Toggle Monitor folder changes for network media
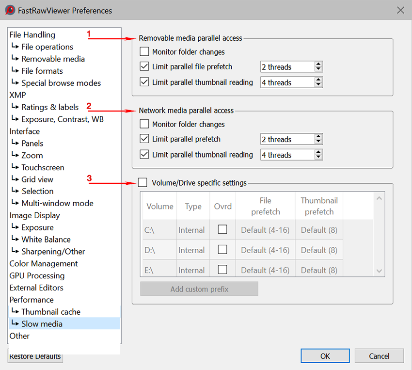The height and width of the screenshot is (370, 412). [x=144, y=124]
